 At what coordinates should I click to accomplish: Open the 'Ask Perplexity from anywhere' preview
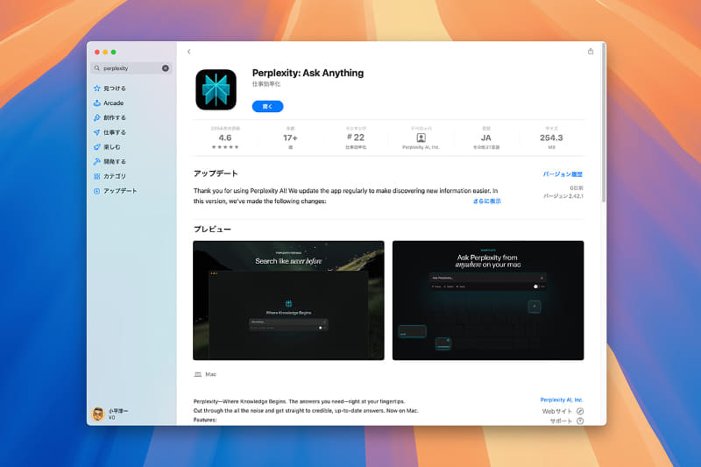click(488, 301)
